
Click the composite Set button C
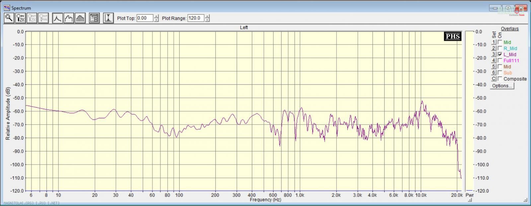point(493,79)
